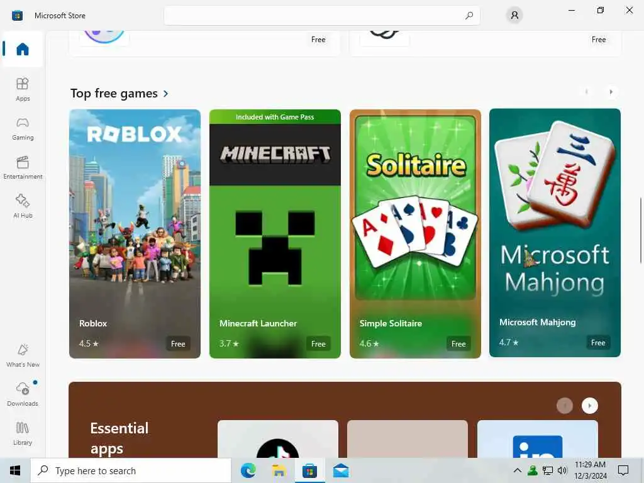644x483 pixels.
Task: Open the Minecraft Launcher game card
Action: click(275, 234)
